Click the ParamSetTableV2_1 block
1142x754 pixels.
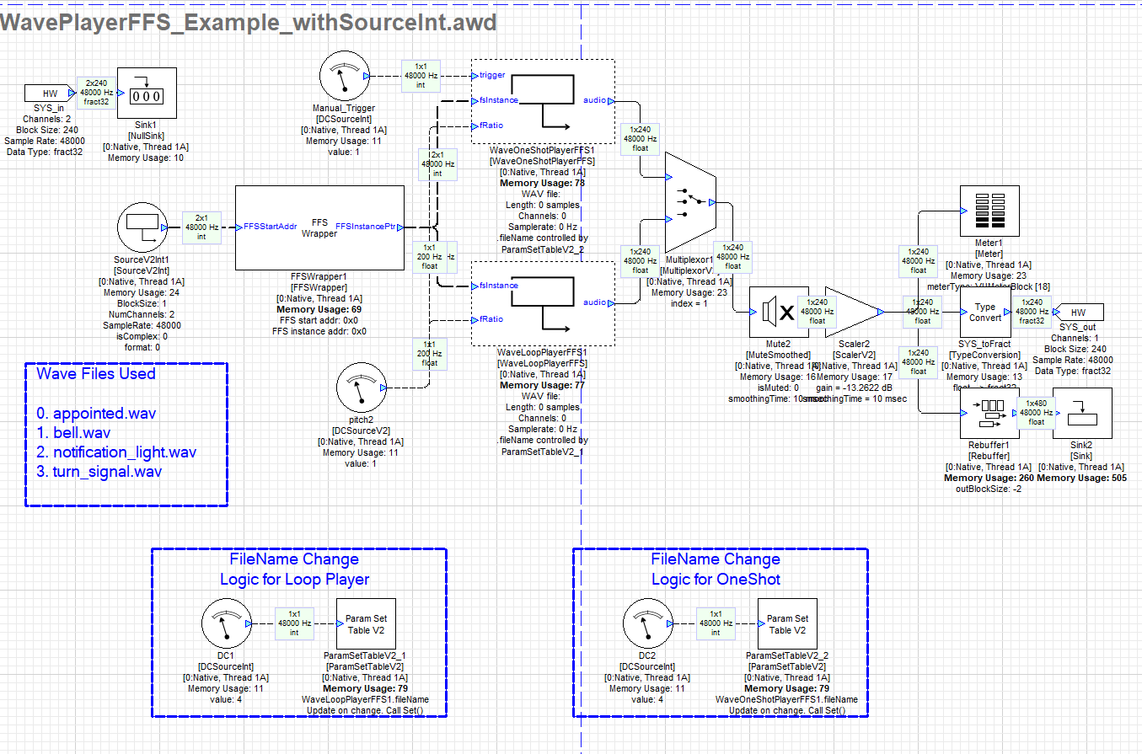(366, 623)
